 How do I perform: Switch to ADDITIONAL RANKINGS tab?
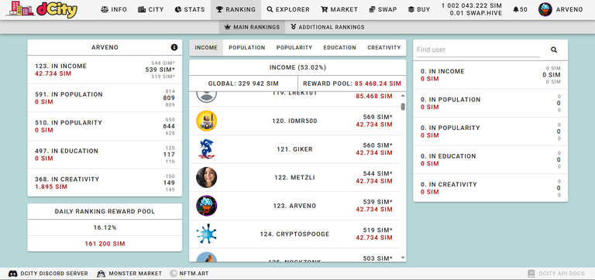327,27
